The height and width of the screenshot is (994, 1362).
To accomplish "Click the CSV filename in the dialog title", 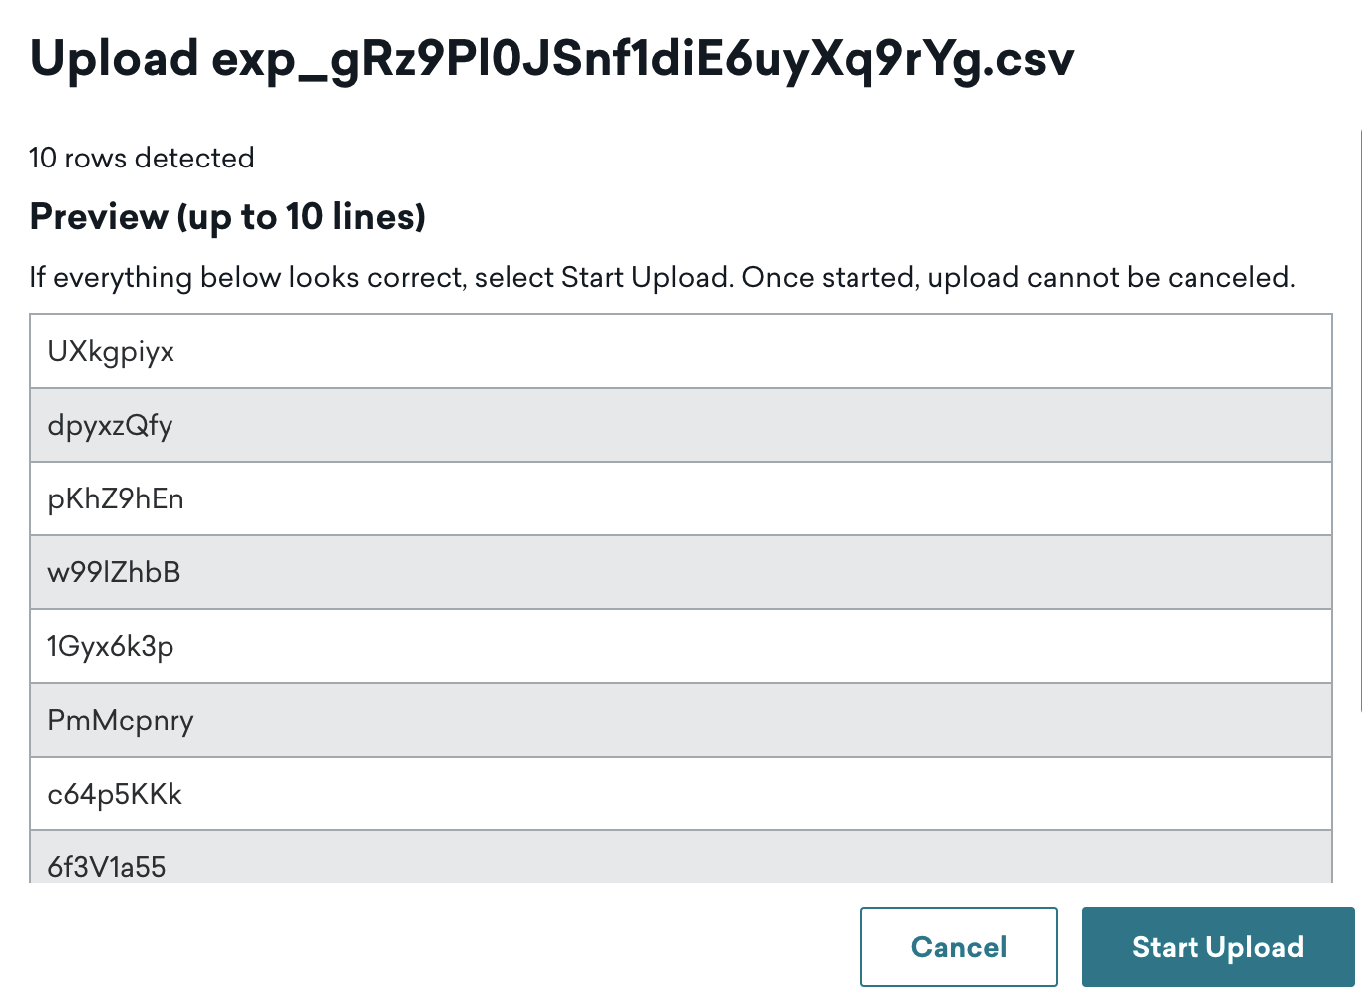I will click(642, 59).
